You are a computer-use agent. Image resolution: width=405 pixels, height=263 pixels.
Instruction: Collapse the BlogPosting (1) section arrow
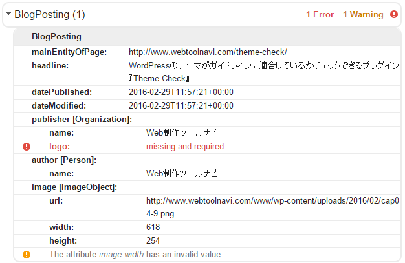coord(9,14)
